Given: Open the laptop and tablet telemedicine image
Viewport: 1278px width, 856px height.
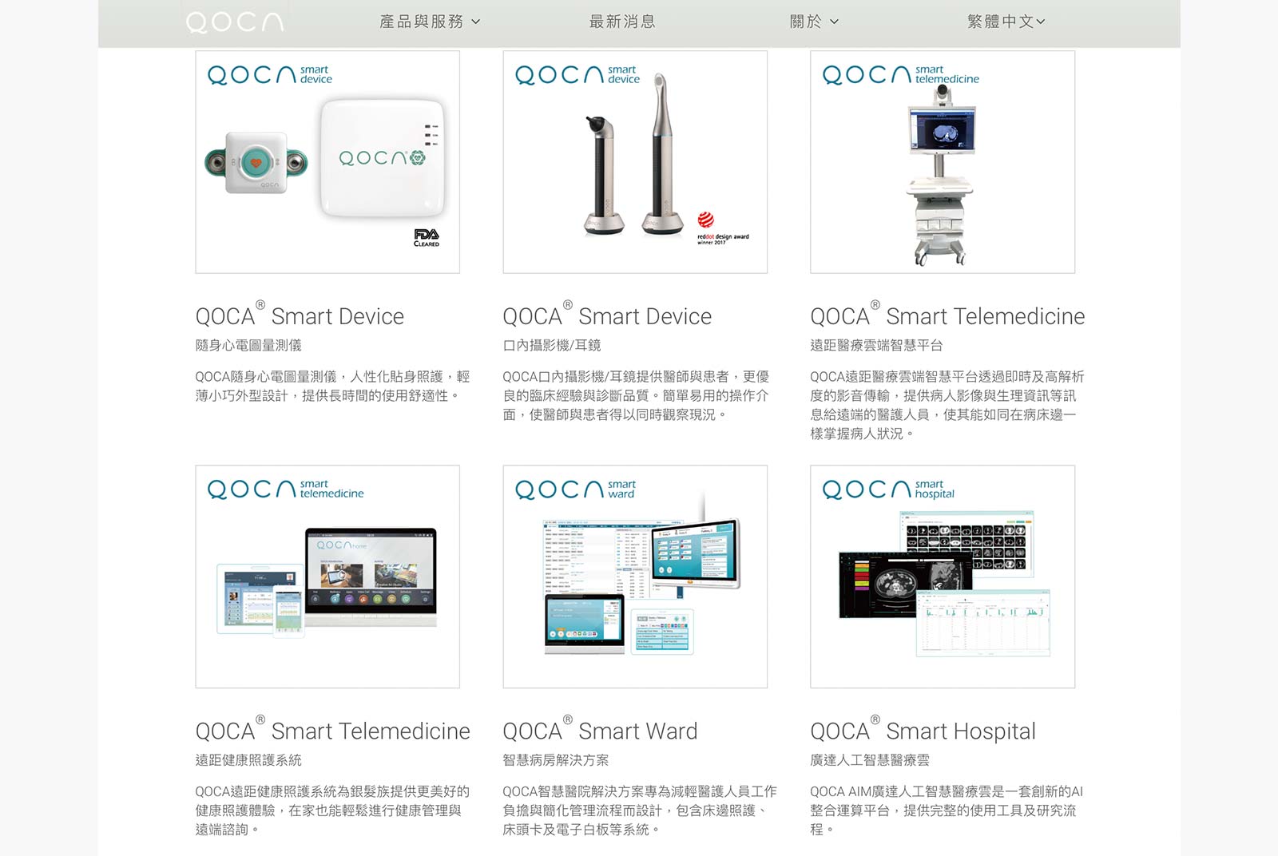Looking at the screenshot, I should 327,577.
